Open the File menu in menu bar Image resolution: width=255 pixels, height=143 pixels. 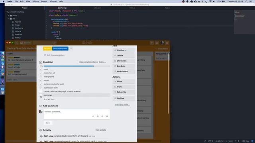16,2
